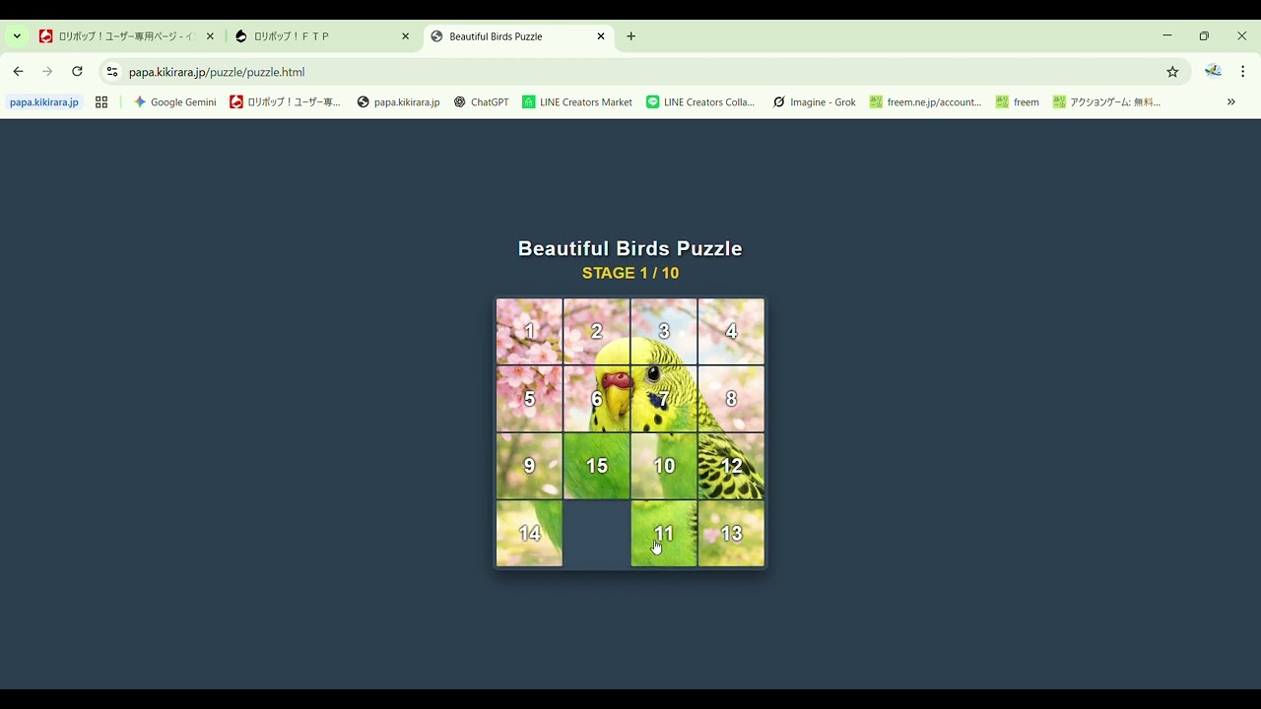Open the アクションゲーム: 無料... bookmark
The width and height of the screenshot is (1261, 709).
click(x=1106, y=102)
